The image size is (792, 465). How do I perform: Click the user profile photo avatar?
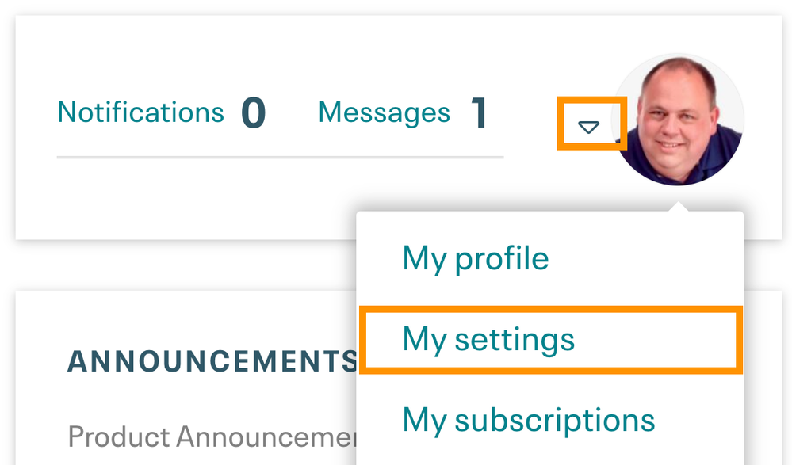coord(679,120)
